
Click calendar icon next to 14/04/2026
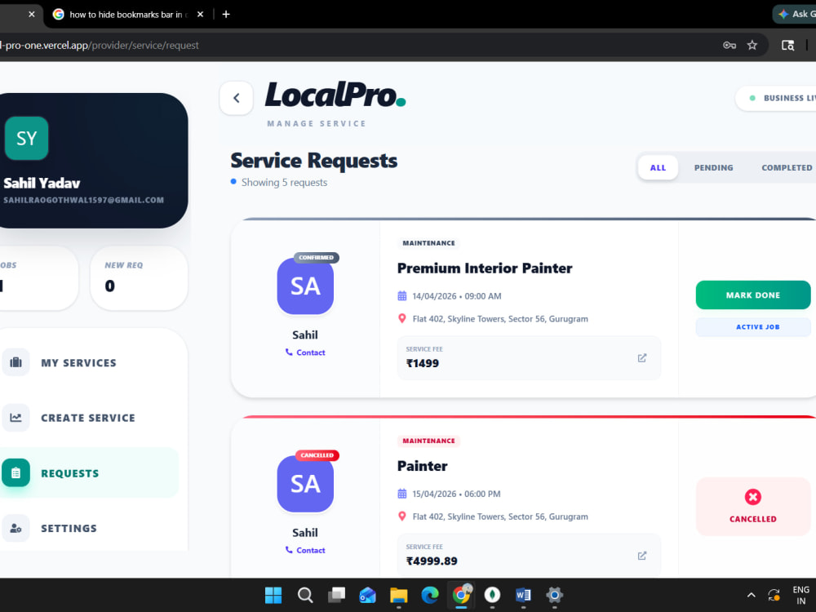(x=401, y=296)
